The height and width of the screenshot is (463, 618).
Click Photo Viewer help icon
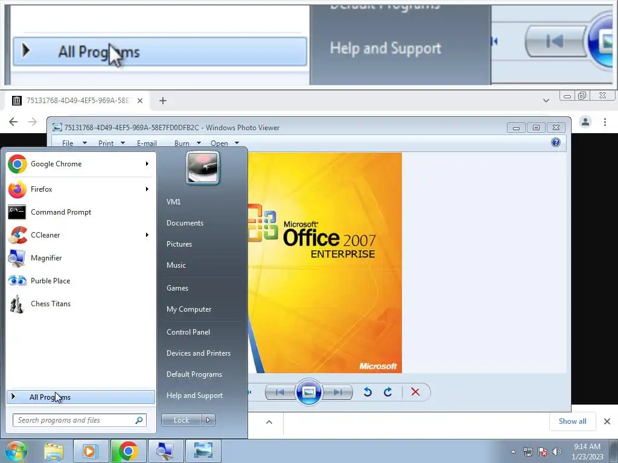(x=556, y=142)
